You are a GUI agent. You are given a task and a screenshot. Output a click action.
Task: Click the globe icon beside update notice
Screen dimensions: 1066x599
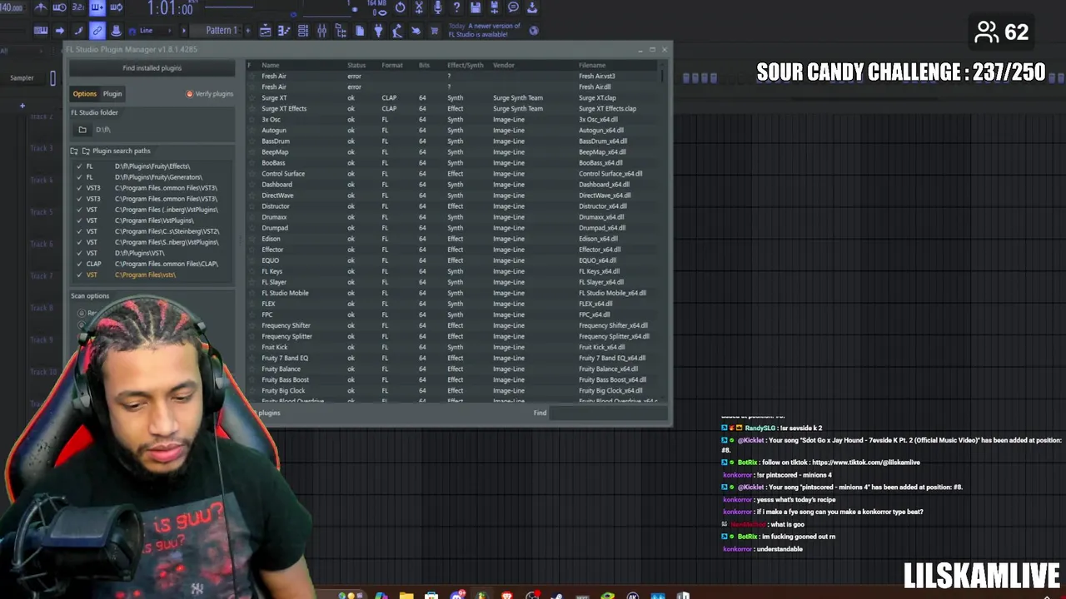(534, 31)
